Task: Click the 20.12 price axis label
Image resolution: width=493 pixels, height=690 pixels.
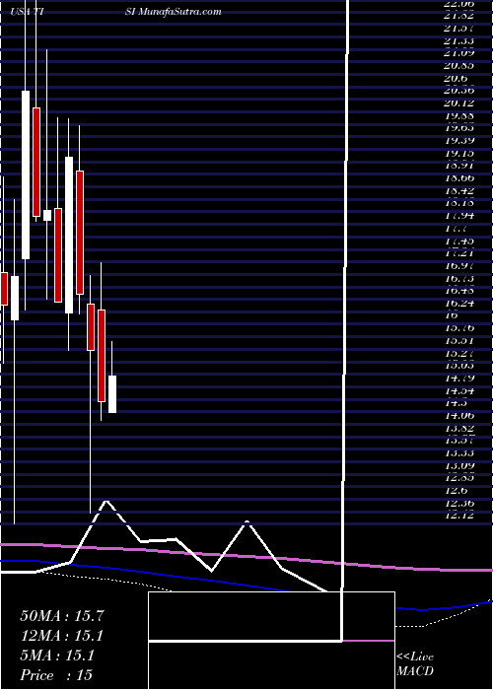Action: (x=461, y=103)
